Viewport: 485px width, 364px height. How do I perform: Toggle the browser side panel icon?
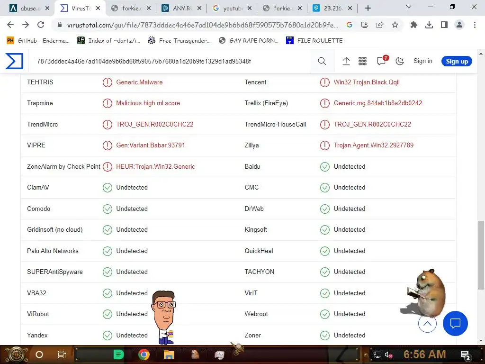[444, 25]
